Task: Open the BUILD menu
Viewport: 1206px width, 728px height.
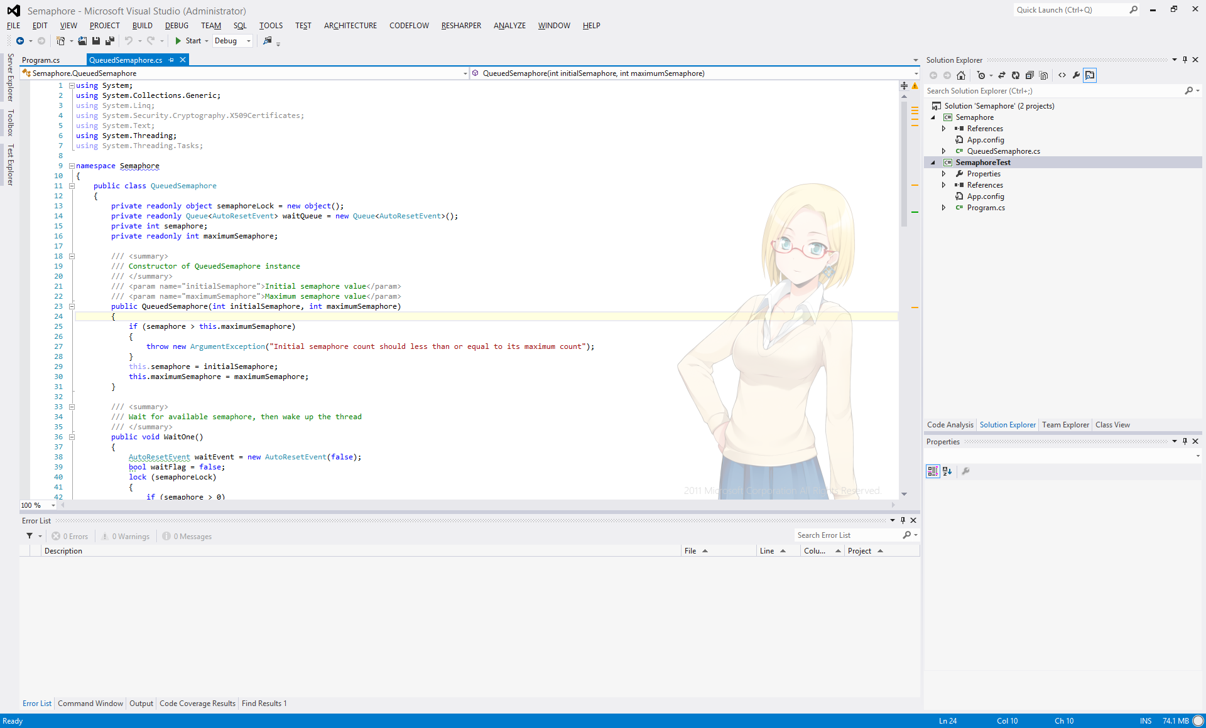Action: [142, 26]
